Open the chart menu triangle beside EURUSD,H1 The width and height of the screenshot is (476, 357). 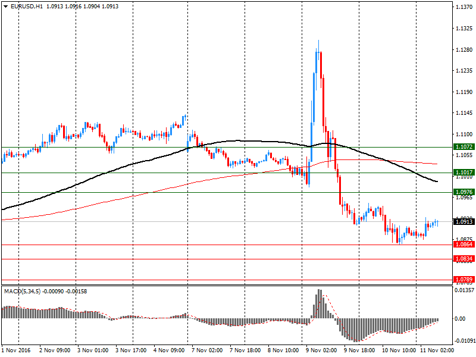[6, 7]
